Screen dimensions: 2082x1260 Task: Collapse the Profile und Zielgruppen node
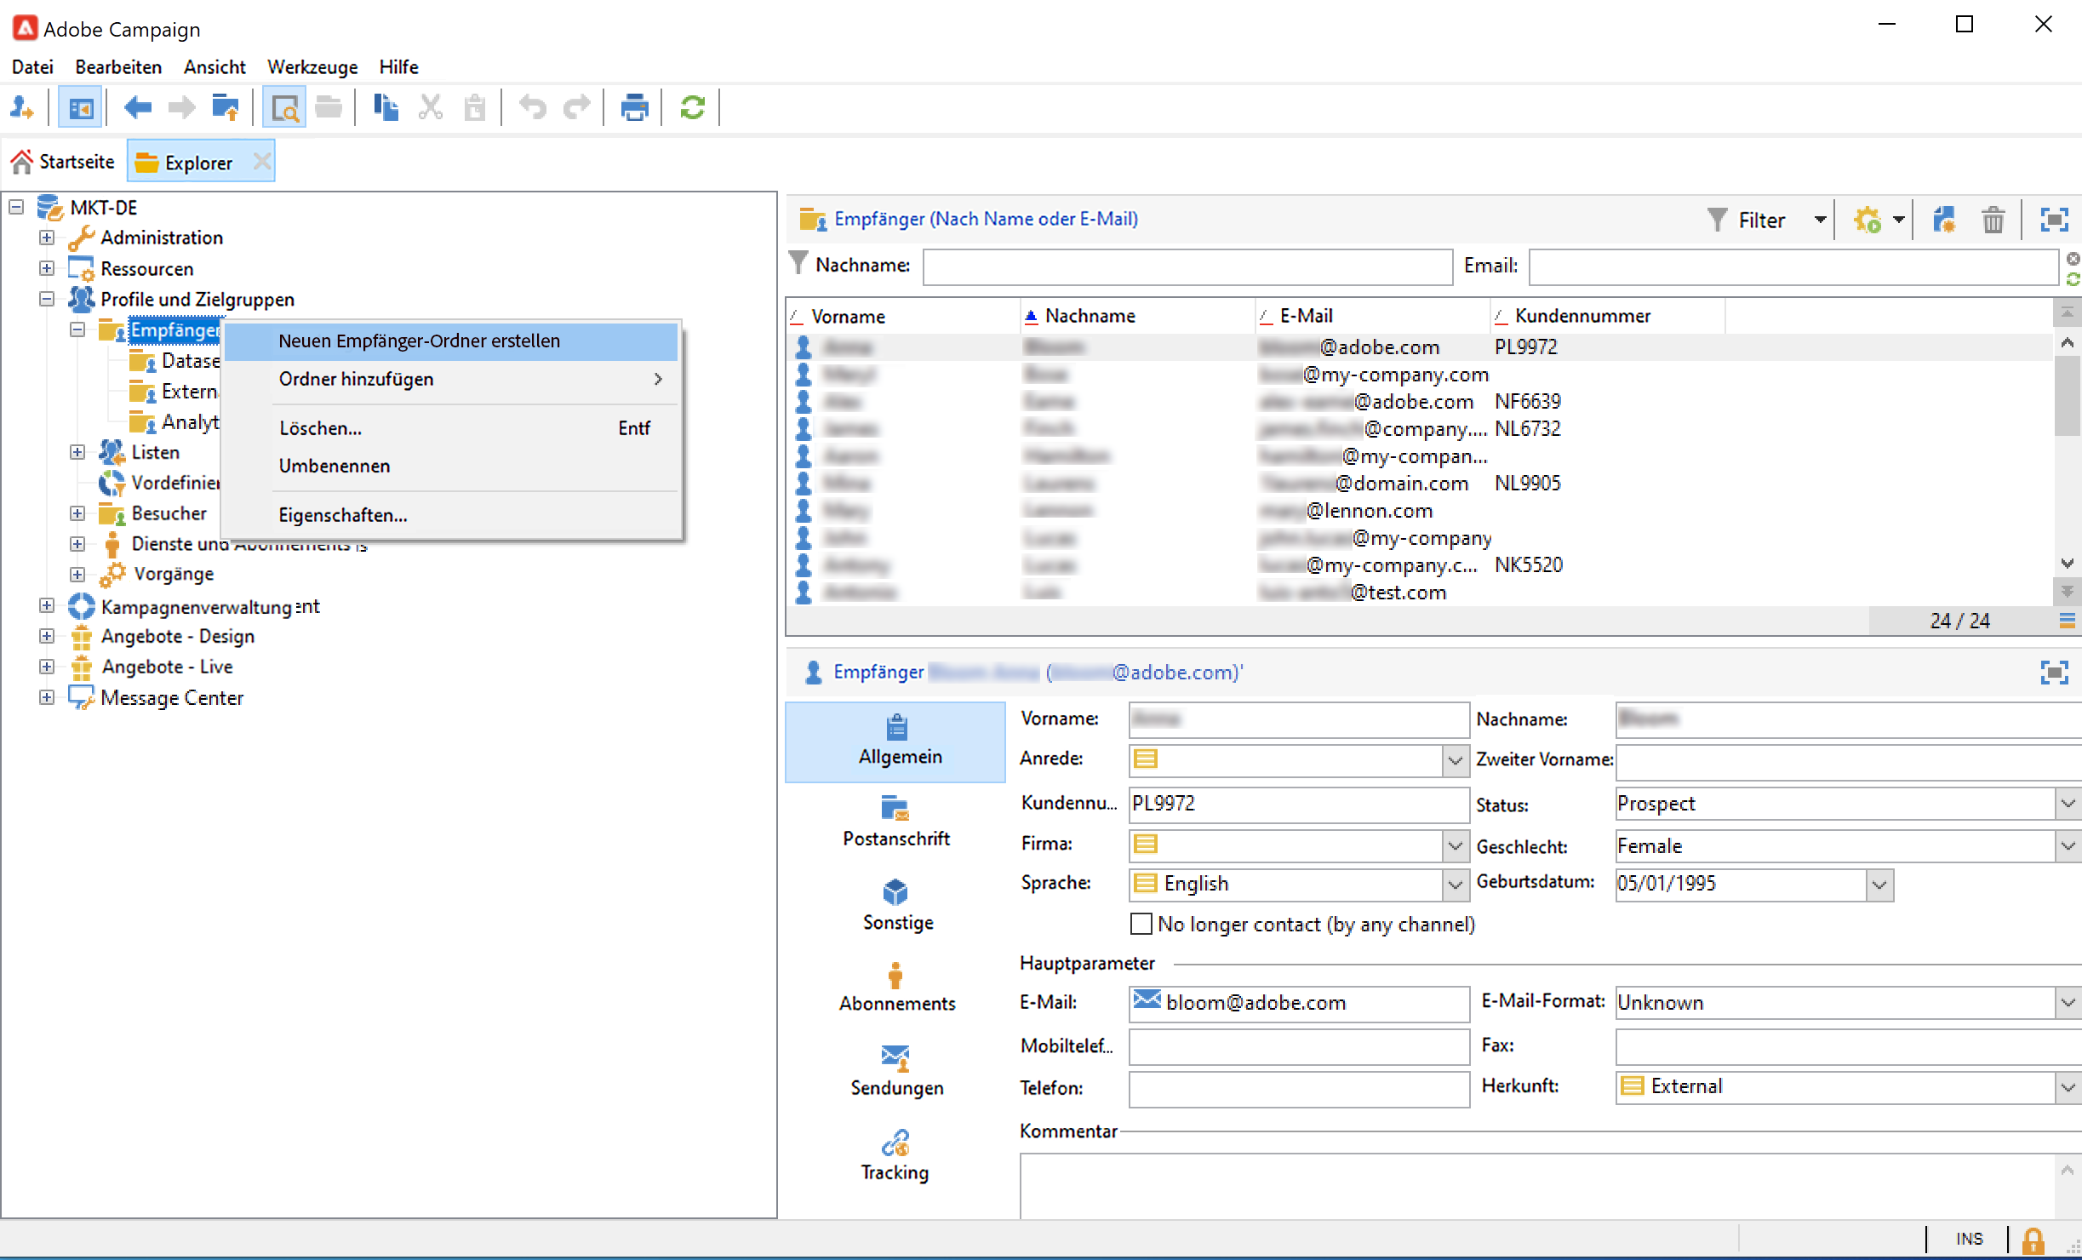click(47, 299)
